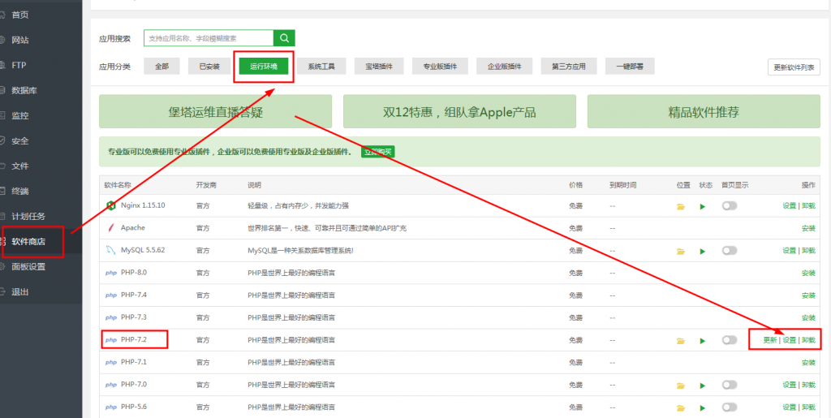Select the 已安装 category tab
Image resolution: width=831 pixels, height=418 pixels.
click(209, 67)
